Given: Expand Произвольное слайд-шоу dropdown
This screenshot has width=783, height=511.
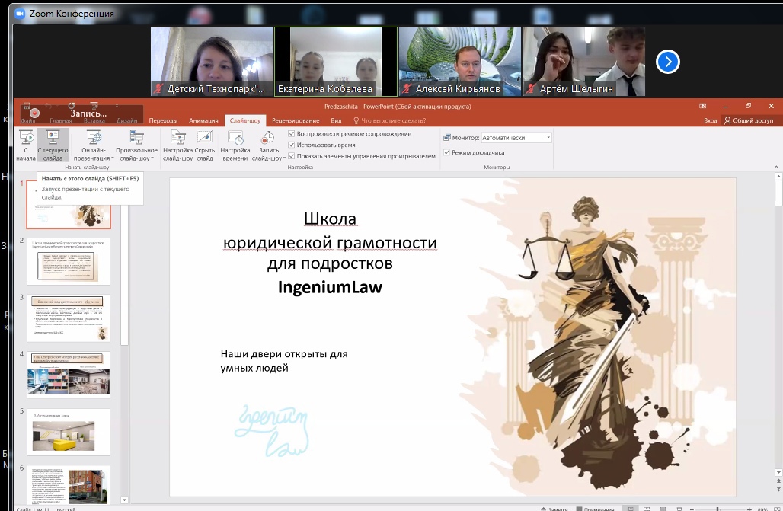Looking at the screenshot, I should 136,145.
